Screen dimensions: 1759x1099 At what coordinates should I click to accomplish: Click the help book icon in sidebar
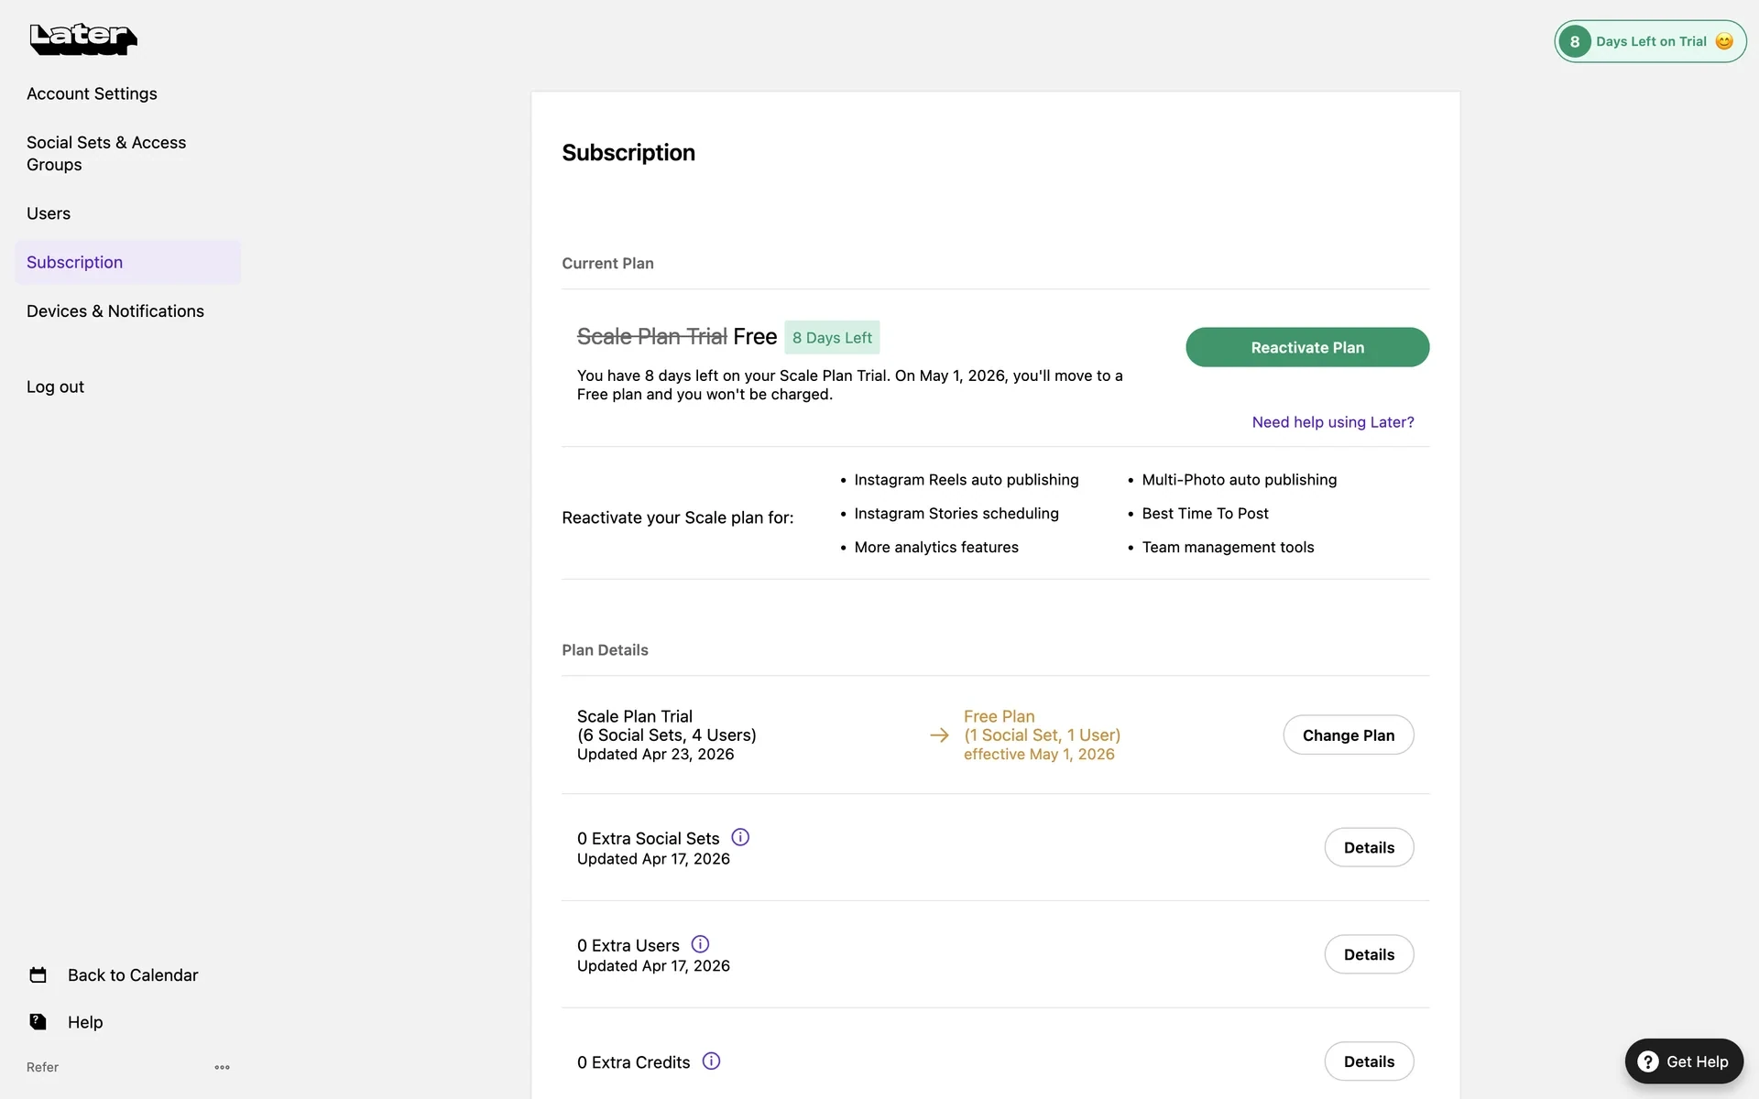(38, 1021)
